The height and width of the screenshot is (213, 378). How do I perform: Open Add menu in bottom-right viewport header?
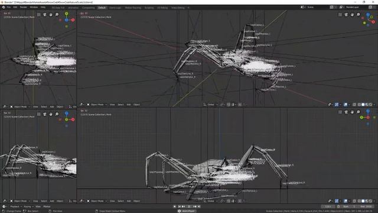pos(129,201)
